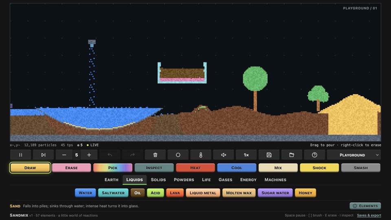The width and height of the screenshot is (391, 220).
Task: Switch to the Machines category tab
Action: pos(276,180)
